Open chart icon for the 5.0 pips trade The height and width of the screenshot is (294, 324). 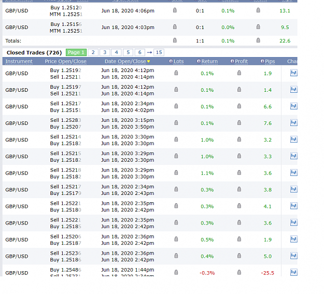(x=293, y=256)
